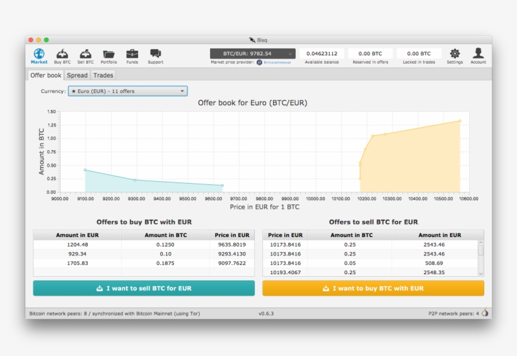Open the Sell BTC section
The image size is (517, 356).
[85, 56]
